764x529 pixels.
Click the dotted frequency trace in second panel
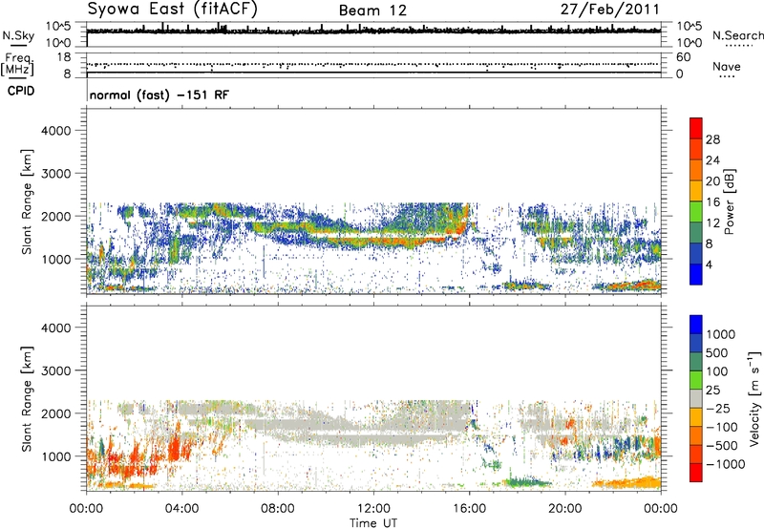click(x=373, y=64)
